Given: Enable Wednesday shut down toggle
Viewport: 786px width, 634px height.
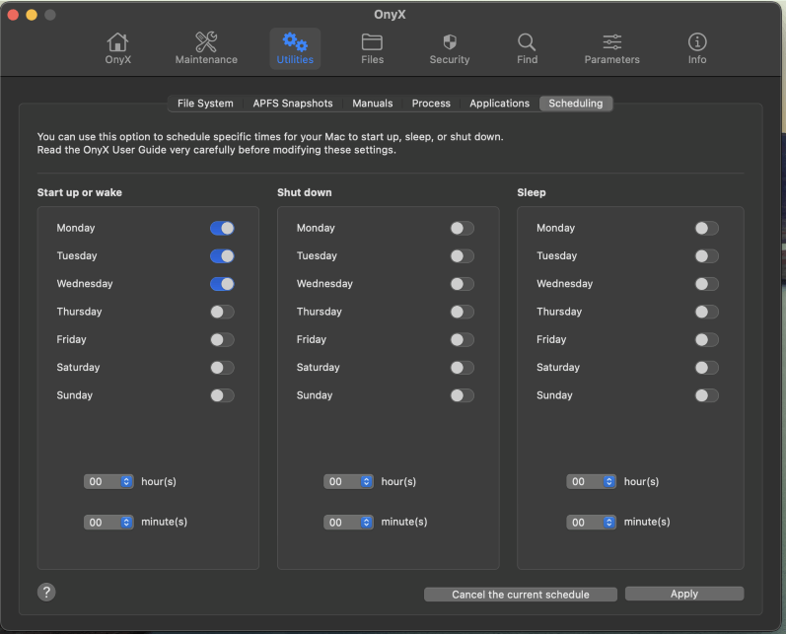Looking at the screenshot, I should [x=463, y=284].
